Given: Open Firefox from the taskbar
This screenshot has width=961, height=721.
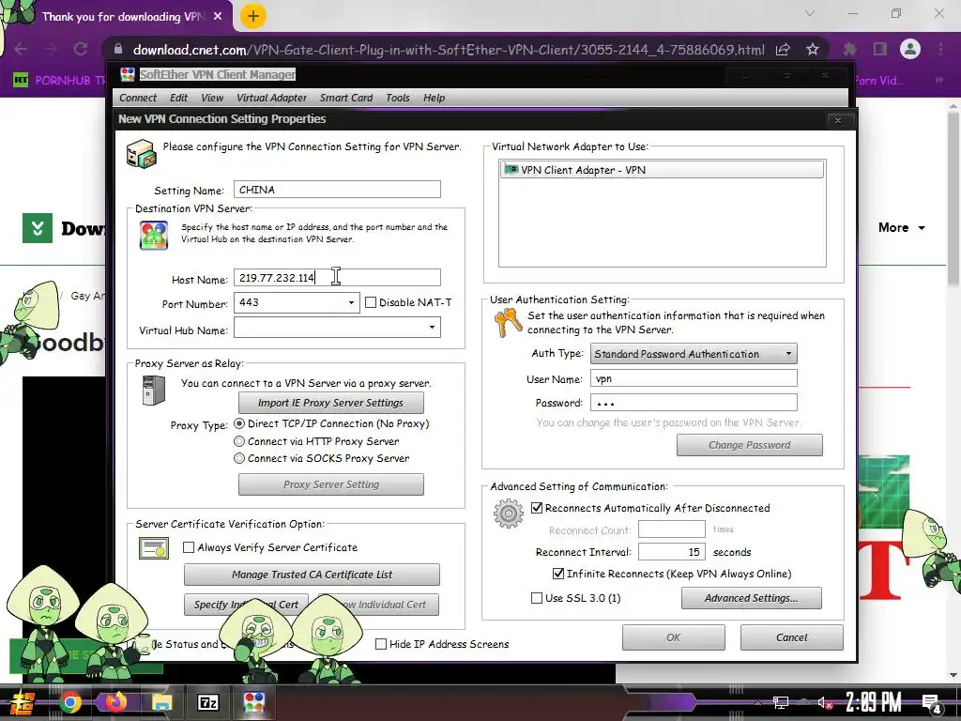Looking at the screenshot, I should [115, 702].
